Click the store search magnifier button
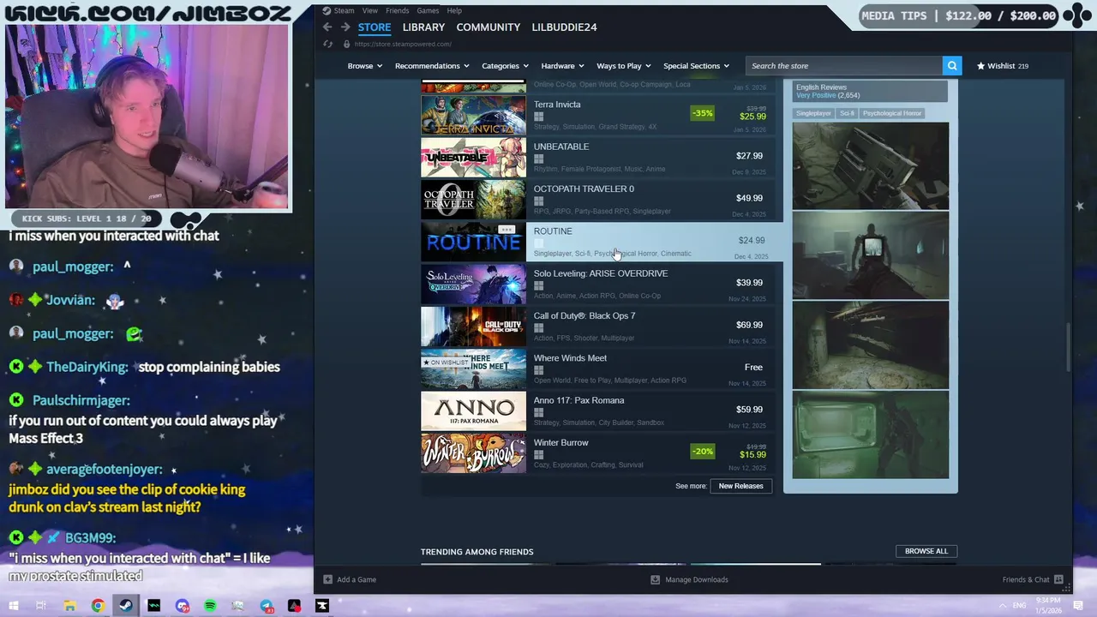The width and height of the screenshot is (1097, 617). (x=951, y=66)
